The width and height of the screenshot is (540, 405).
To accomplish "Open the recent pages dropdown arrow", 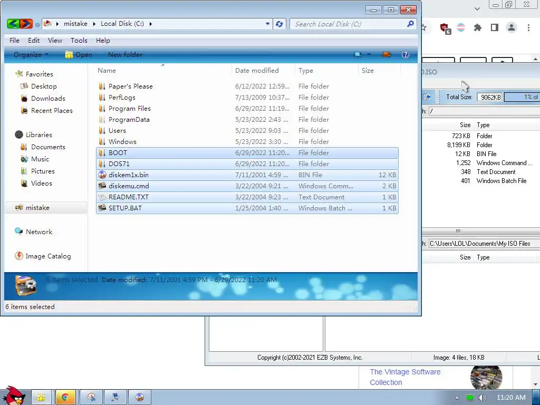I will coord(37,25).
